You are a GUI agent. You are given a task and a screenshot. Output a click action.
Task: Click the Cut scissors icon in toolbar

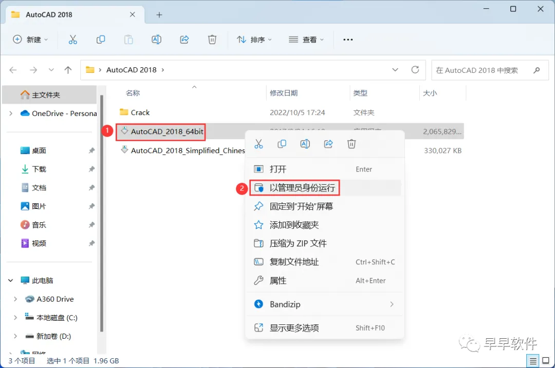[x=72, y=40]
